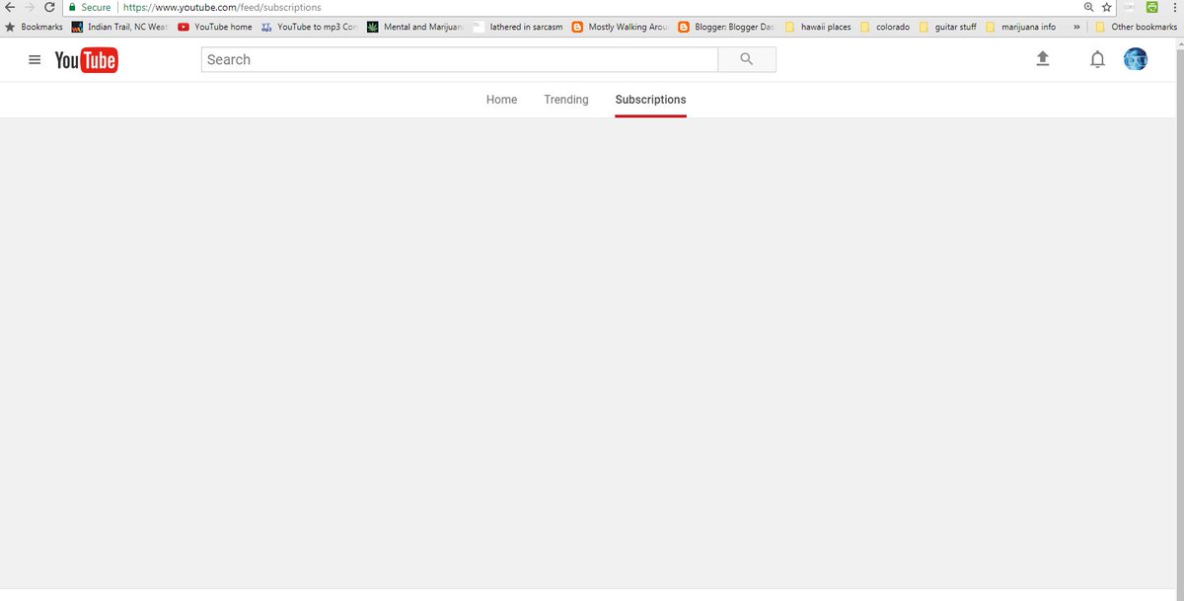Open the Chrome three-dot menu
The height and width of the screenshot is (601, 1184).
[1175, 7]
